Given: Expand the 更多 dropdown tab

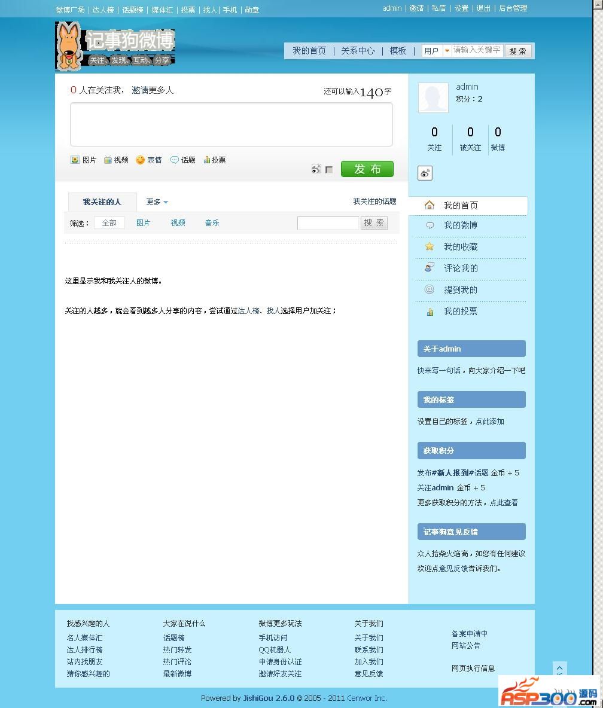Looking at the screenshot, I should tap(157, 202).
